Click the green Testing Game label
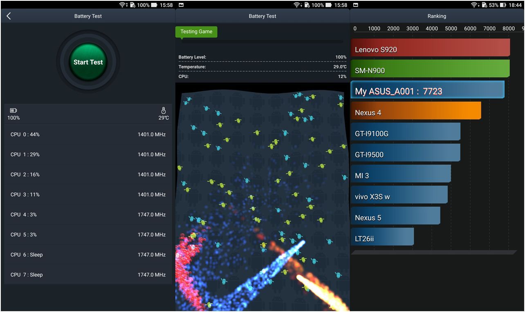Screen dimensions: 525x312 coord(196,32)
